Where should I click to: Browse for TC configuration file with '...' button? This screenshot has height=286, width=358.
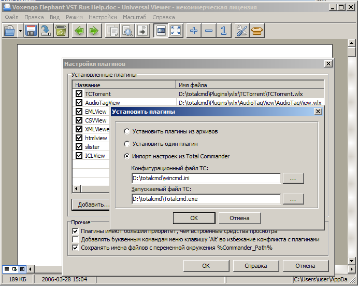click(293, 178)
